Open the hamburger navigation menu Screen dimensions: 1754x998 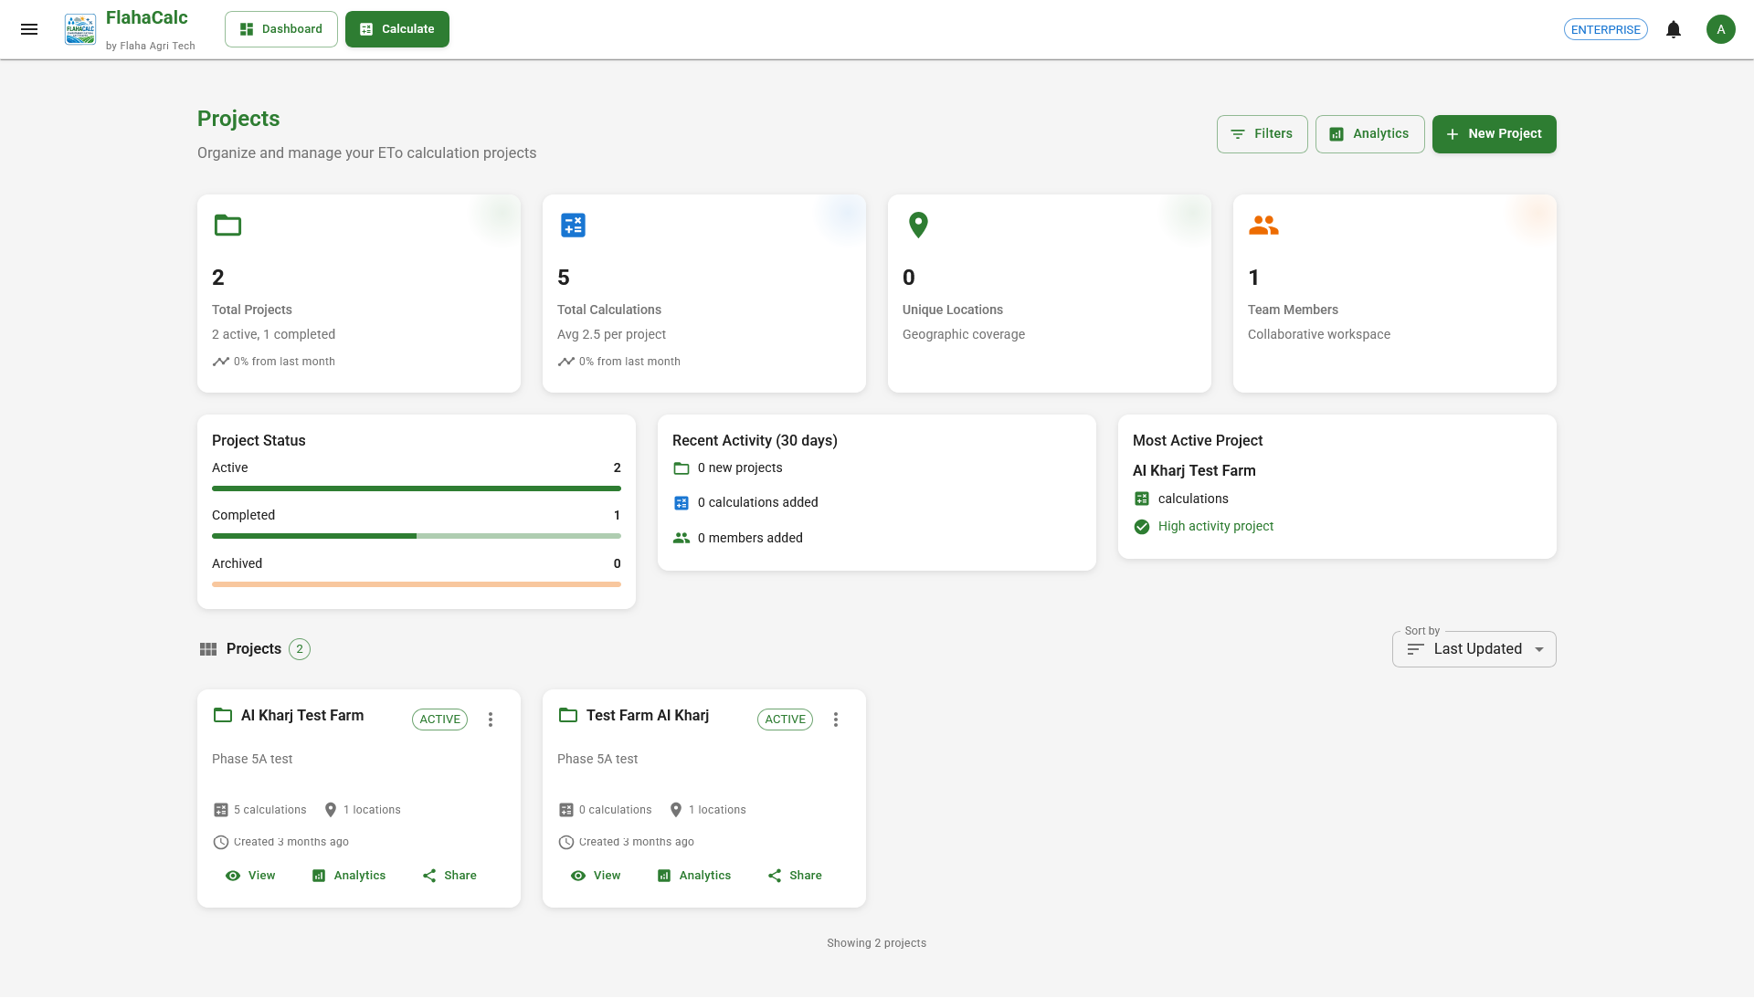(29, 29)
